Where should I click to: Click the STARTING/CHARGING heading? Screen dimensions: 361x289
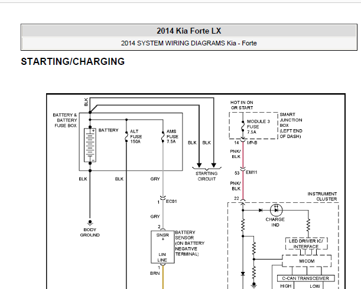tap(73, 61)
